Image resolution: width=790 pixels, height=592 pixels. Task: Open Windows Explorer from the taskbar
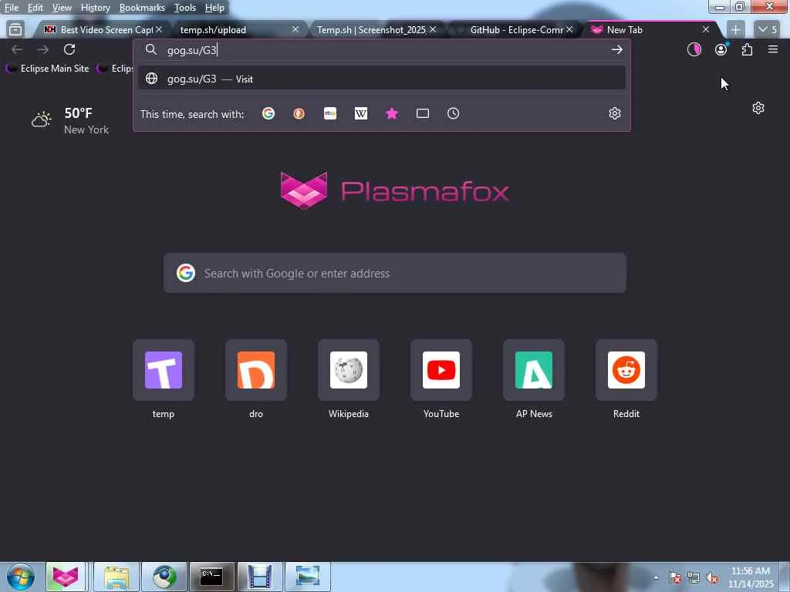tap(116, 577)
